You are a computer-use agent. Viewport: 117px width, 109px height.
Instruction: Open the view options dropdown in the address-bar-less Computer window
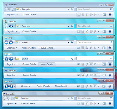pos(99,75)
